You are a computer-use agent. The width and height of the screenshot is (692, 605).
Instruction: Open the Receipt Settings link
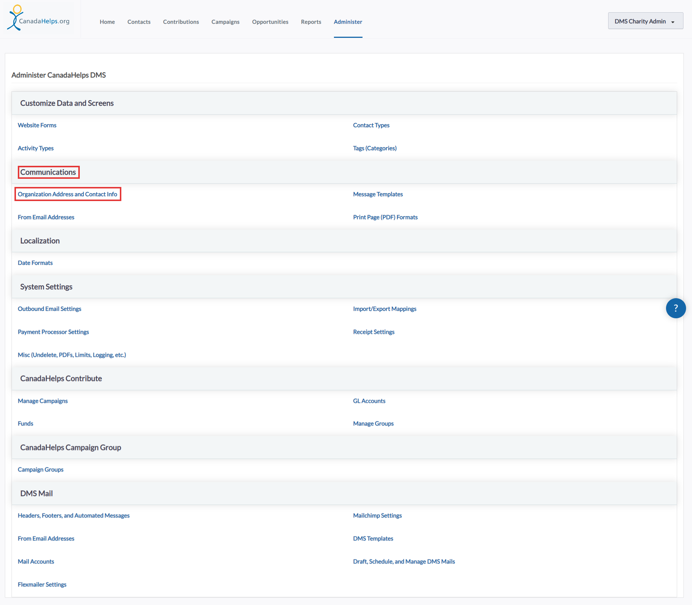pyautogui.click(x=374, y=332)
